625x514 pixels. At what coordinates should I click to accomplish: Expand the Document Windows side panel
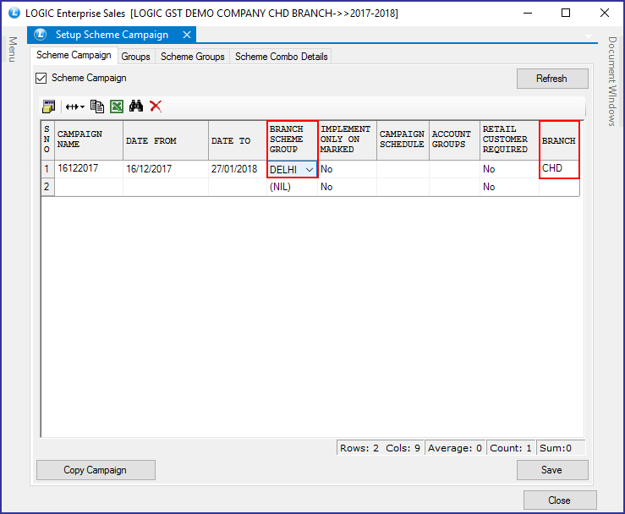pyautogui.click(x=612, y=81)
